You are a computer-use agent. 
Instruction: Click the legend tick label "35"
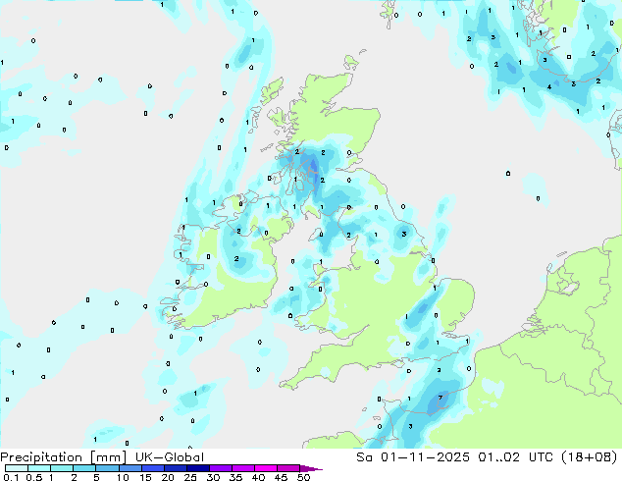click(235, 477)
